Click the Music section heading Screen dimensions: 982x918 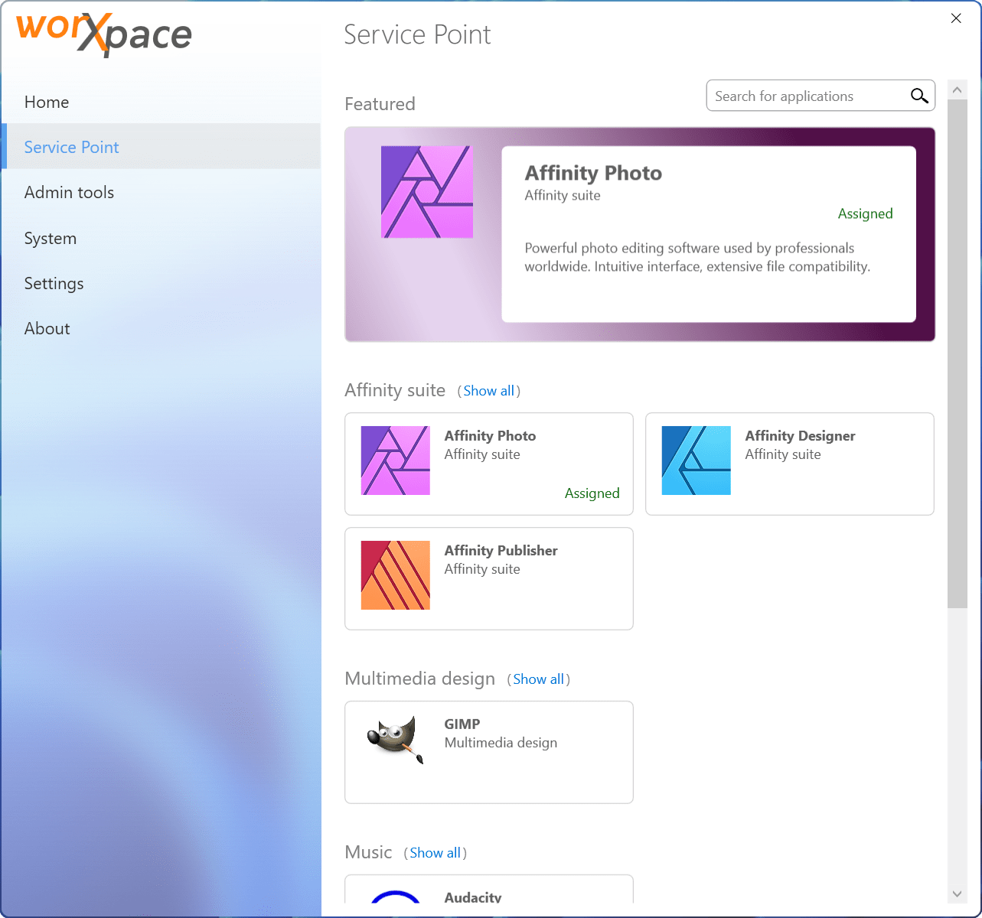[x=368, y=852]
